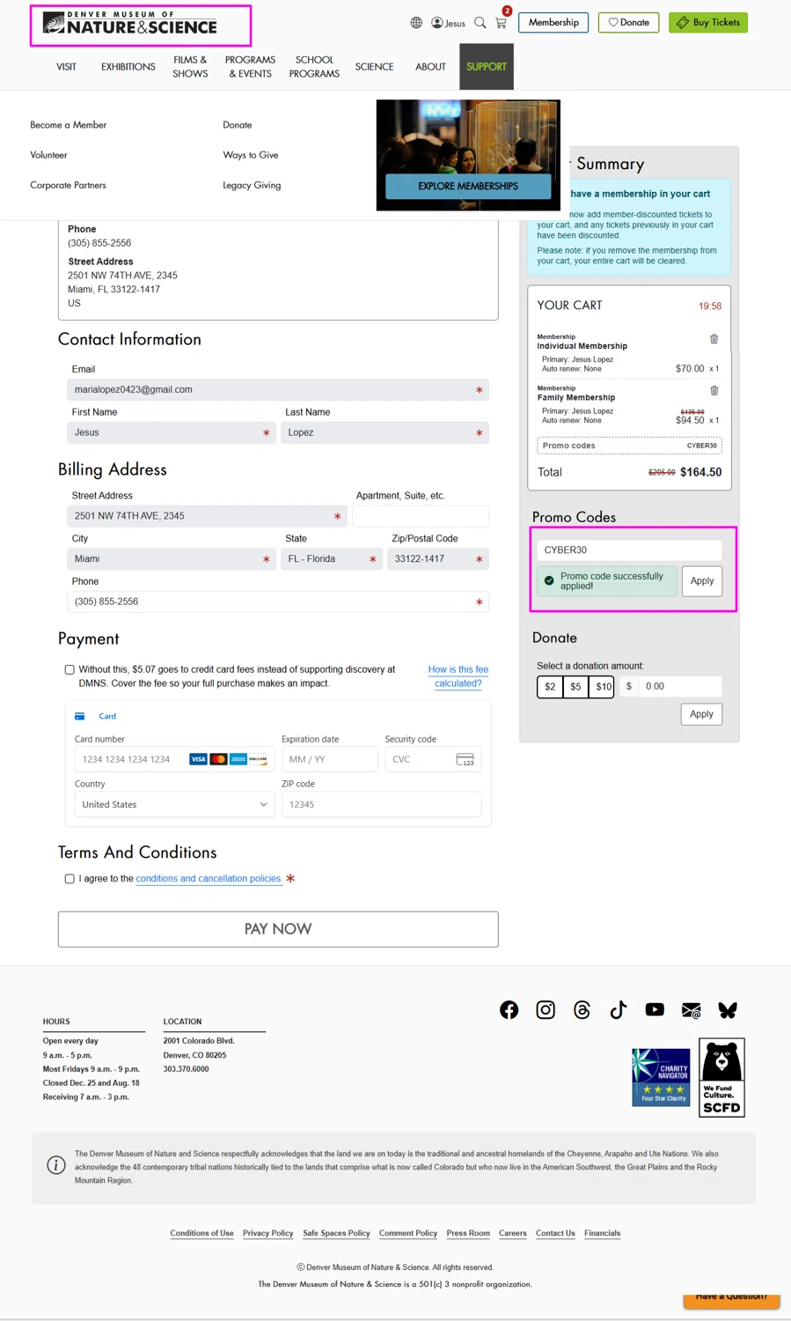Image resolution: width=791 pixels, height=1321 pixels.
Task: Click the payment ZIP code field
Action: point(381,805)
